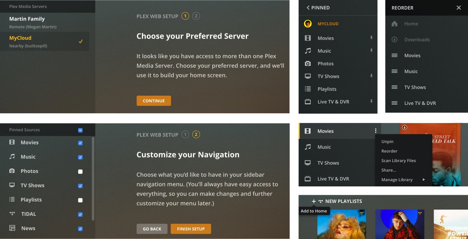Select the Martin Family server

27,22
